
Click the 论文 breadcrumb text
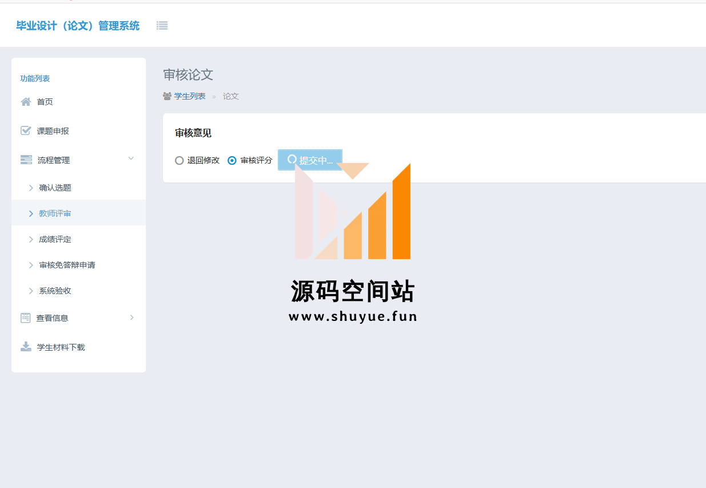point(231,96)
